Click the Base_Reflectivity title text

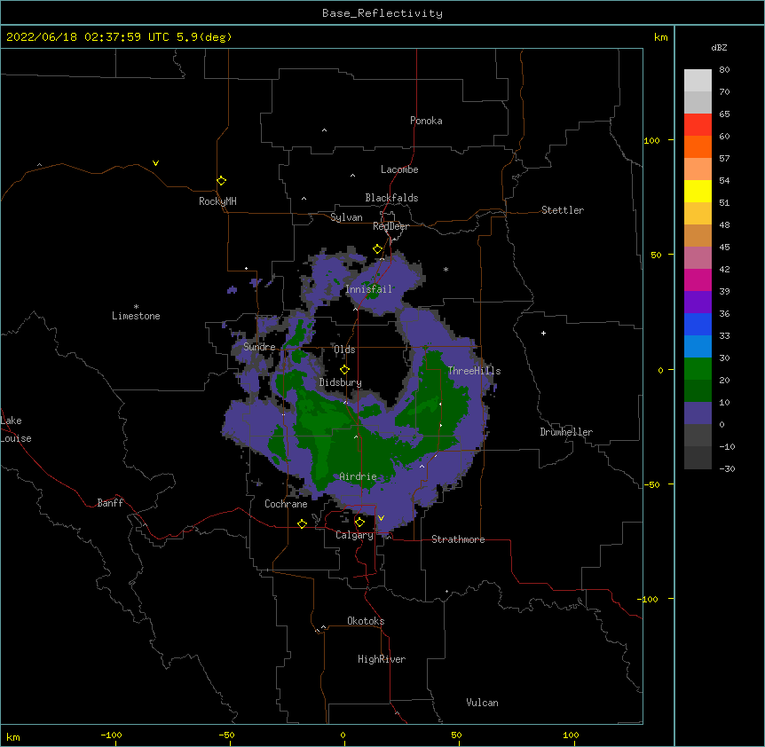[x=382, y=13]
